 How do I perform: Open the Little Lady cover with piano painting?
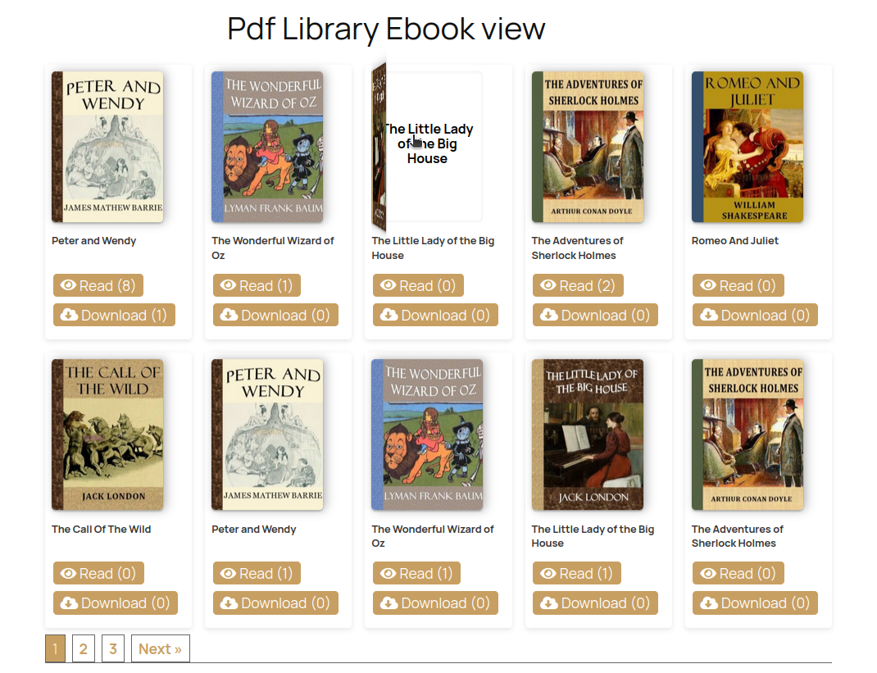pyautogui.click(x=588, y=434)
